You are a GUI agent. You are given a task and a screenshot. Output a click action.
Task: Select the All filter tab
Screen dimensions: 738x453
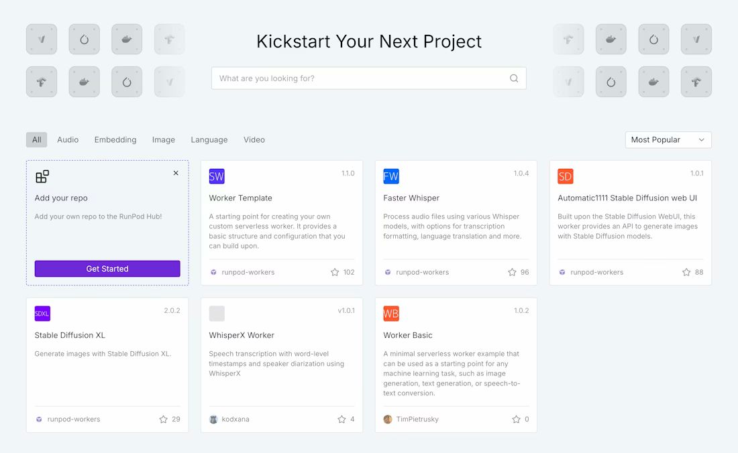point(37,139)
